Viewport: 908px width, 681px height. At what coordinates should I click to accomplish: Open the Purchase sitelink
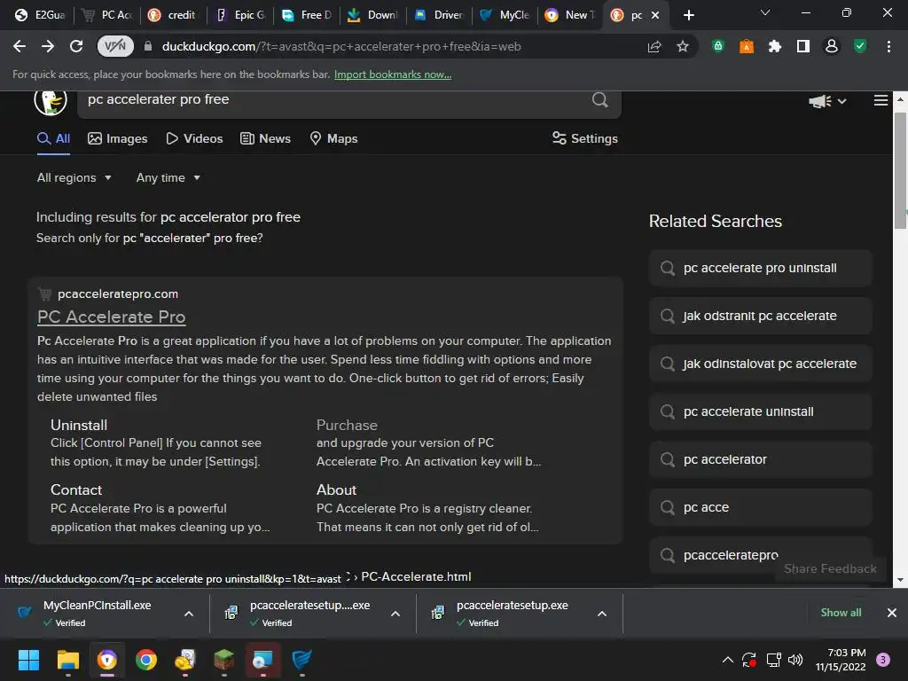(347, 425)
